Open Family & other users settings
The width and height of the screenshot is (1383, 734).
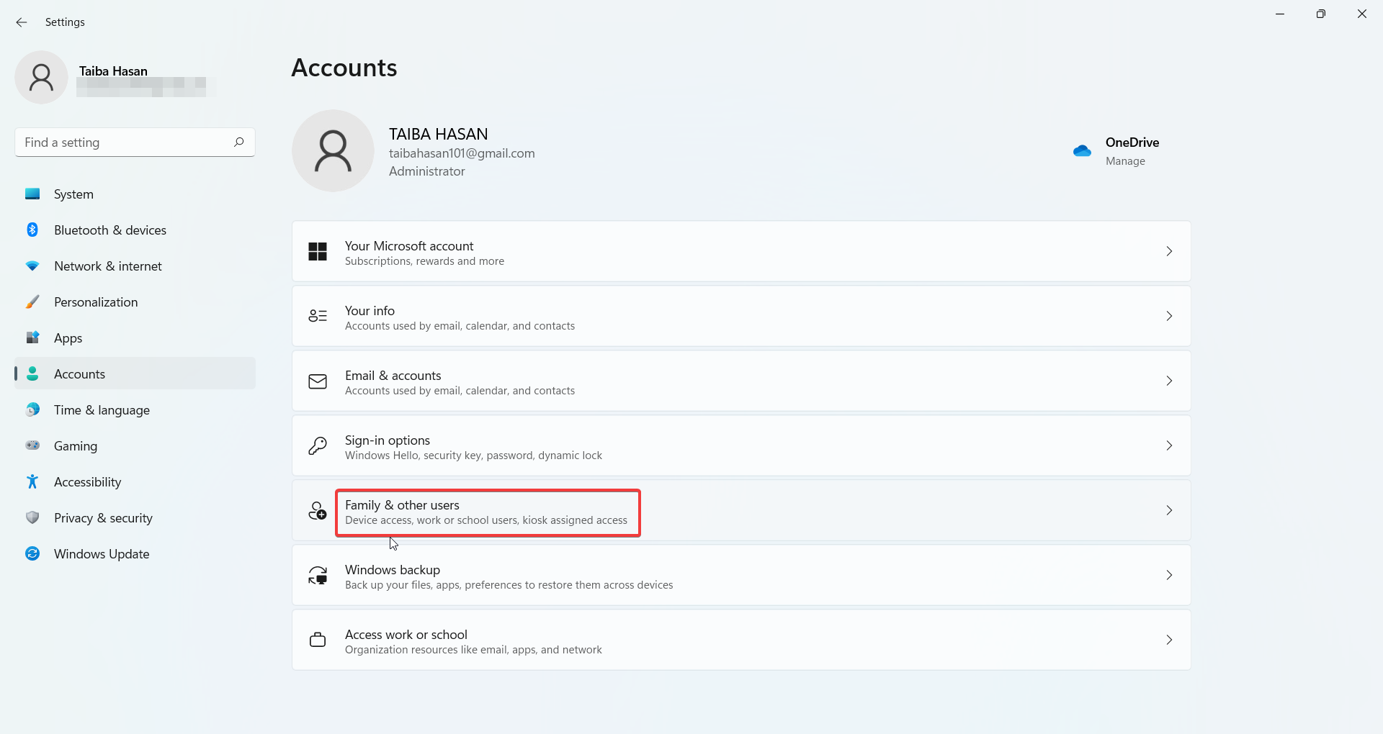pyautogui.click(x=487, y=512)
